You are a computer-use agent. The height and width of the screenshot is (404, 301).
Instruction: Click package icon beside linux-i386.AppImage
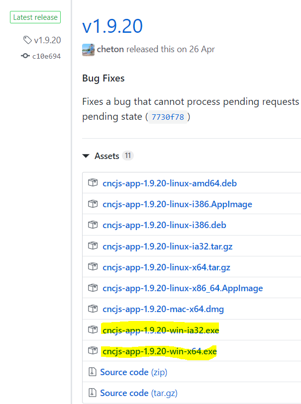(93, 204)
